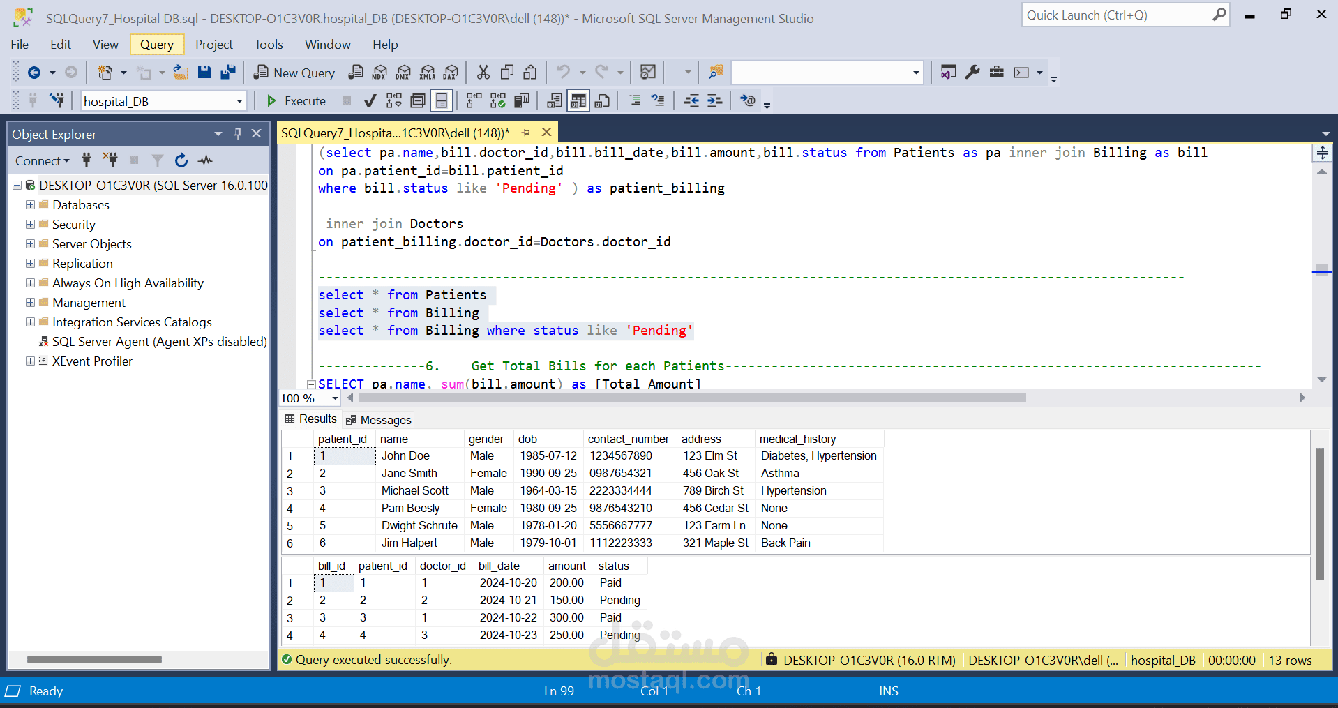The height and width of the screenshot is (708, 1338).
Task: Click the Object Explorer Activity Monitor pulse icon
Action: 205,160
